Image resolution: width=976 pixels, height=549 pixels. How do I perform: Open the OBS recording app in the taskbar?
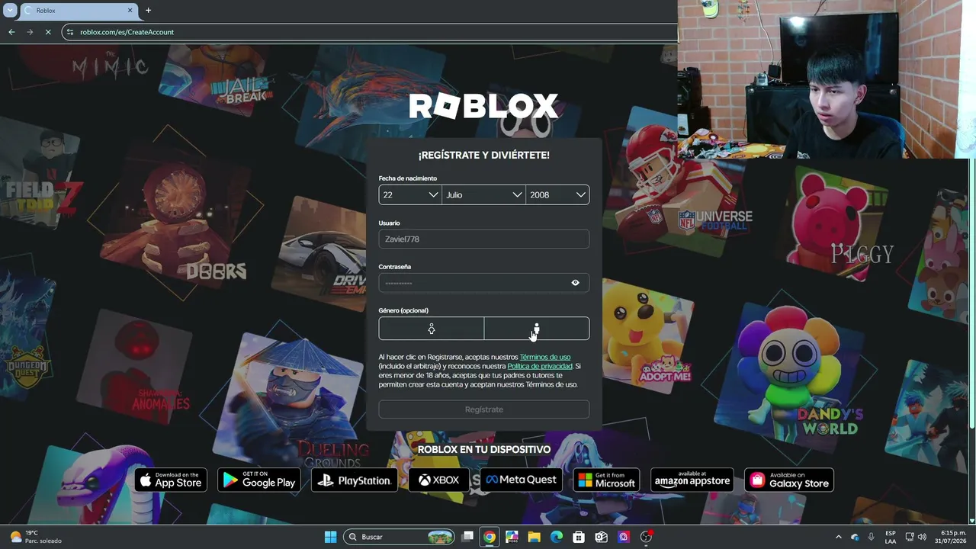[647, 537]
